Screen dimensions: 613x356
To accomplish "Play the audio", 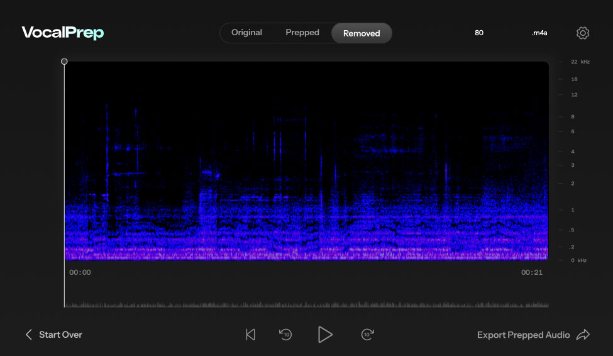I will pos(325,335).
